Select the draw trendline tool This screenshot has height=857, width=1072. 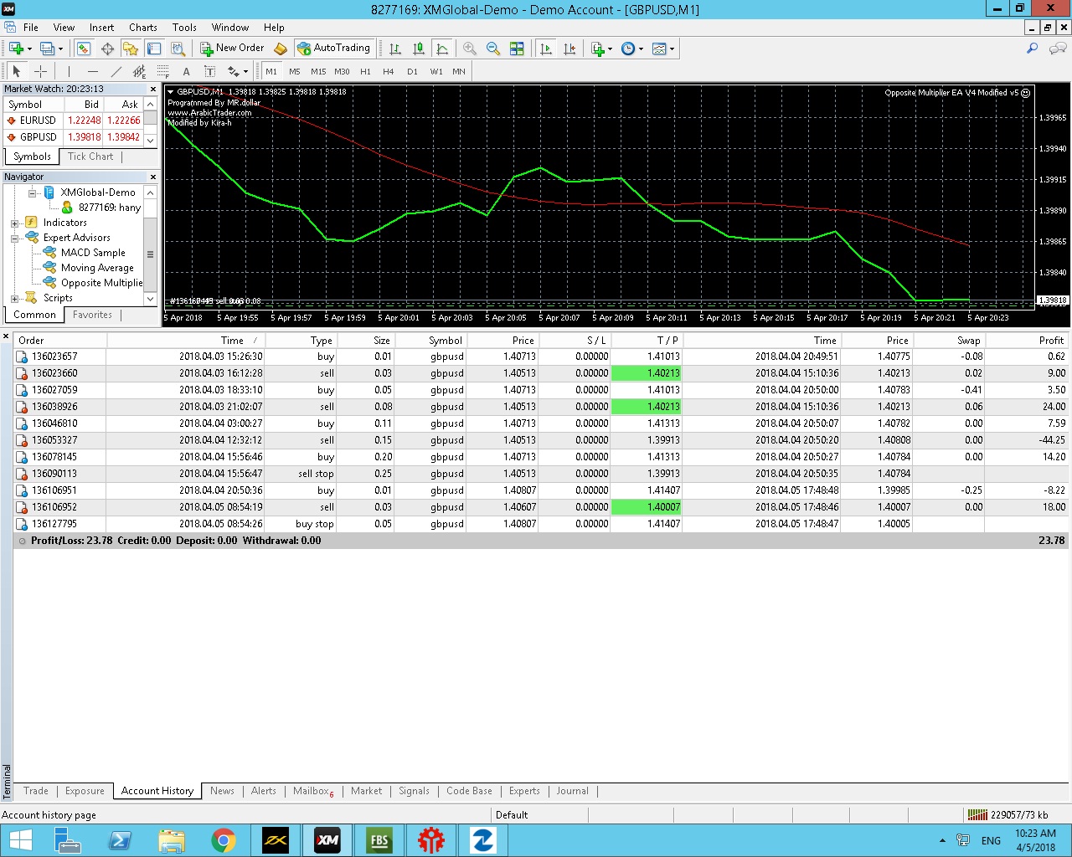(x=116, y=71)
